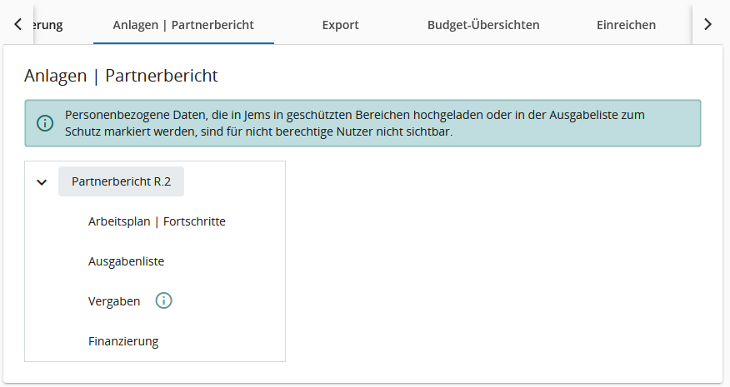Click the personal data notice text in banner
This screenshot has width=730, height=387.
[354, 123]
